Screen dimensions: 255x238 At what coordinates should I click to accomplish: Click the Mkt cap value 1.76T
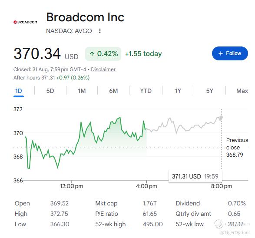149,203
